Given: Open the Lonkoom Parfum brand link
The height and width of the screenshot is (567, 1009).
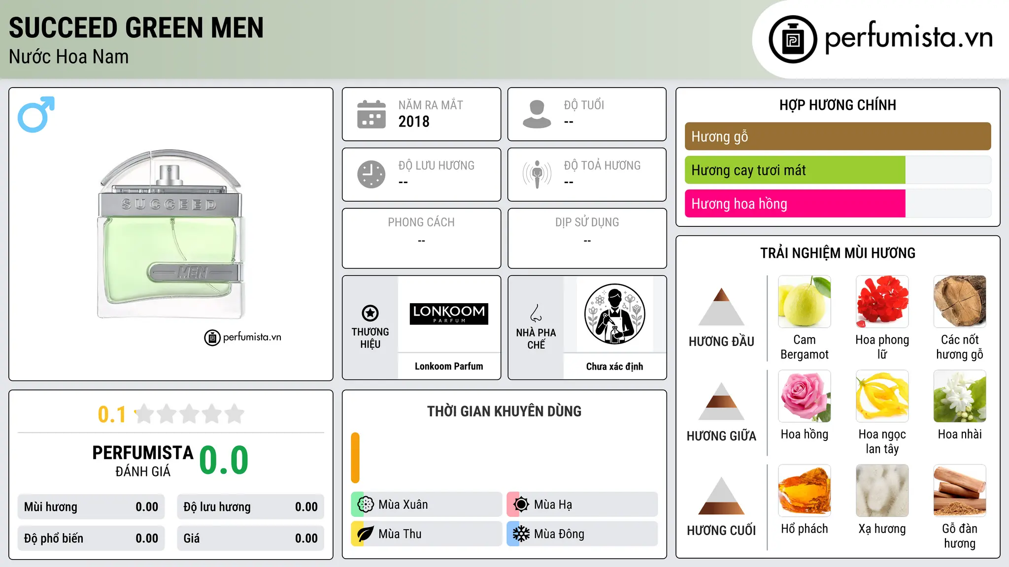Looking at the screenshot, I should 449,366.
